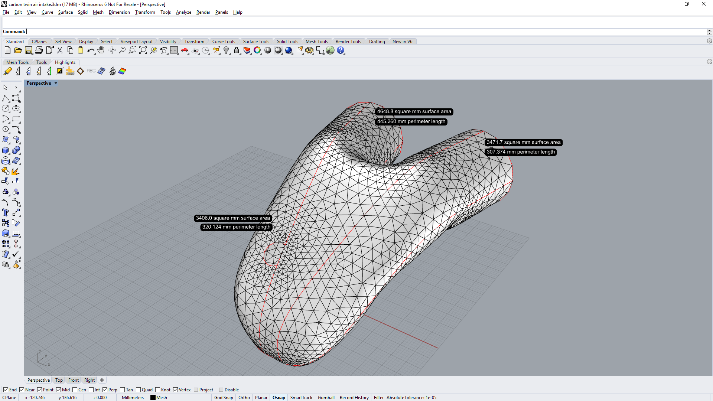Toggle Ortho in status bar

[244, 398]
